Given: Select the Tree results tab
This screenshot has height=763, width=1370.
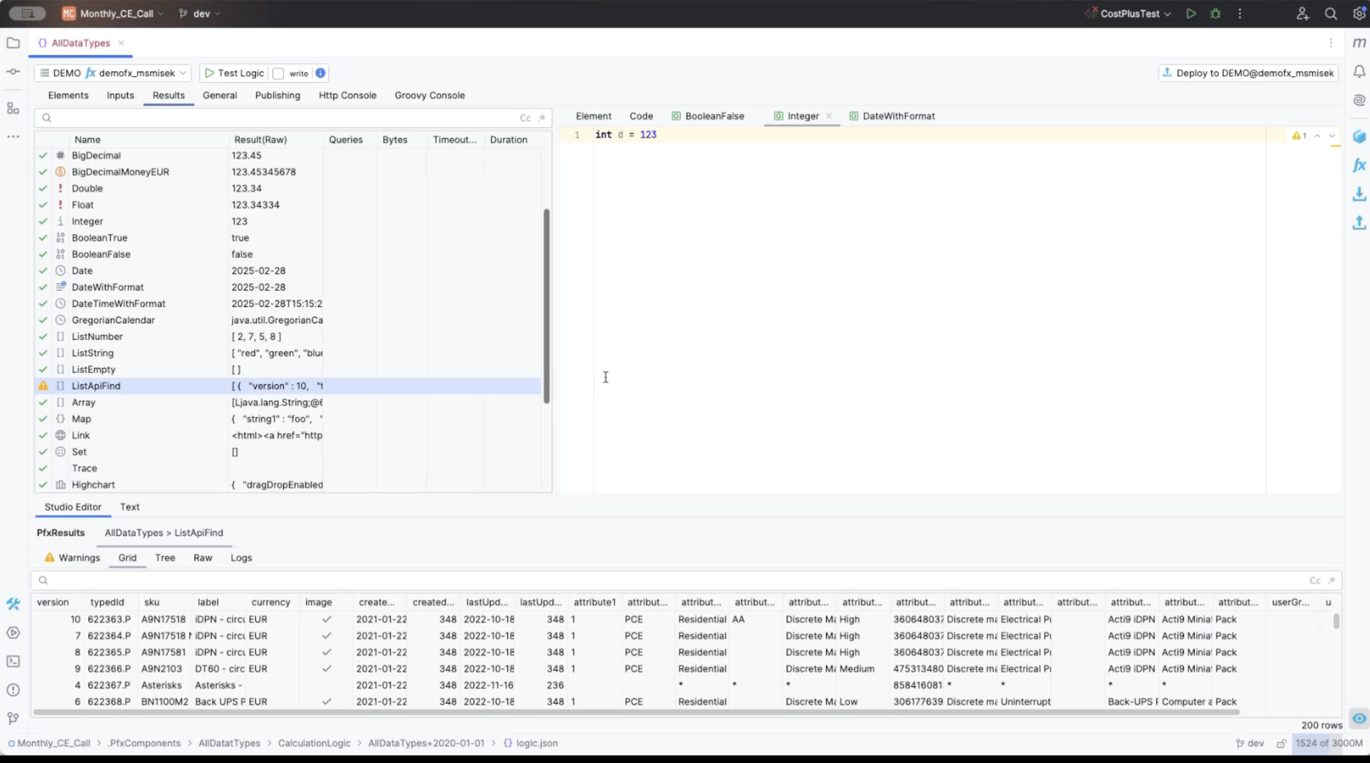Looking at the screenshot, I should pyautogui.click(x=165, y=558).
